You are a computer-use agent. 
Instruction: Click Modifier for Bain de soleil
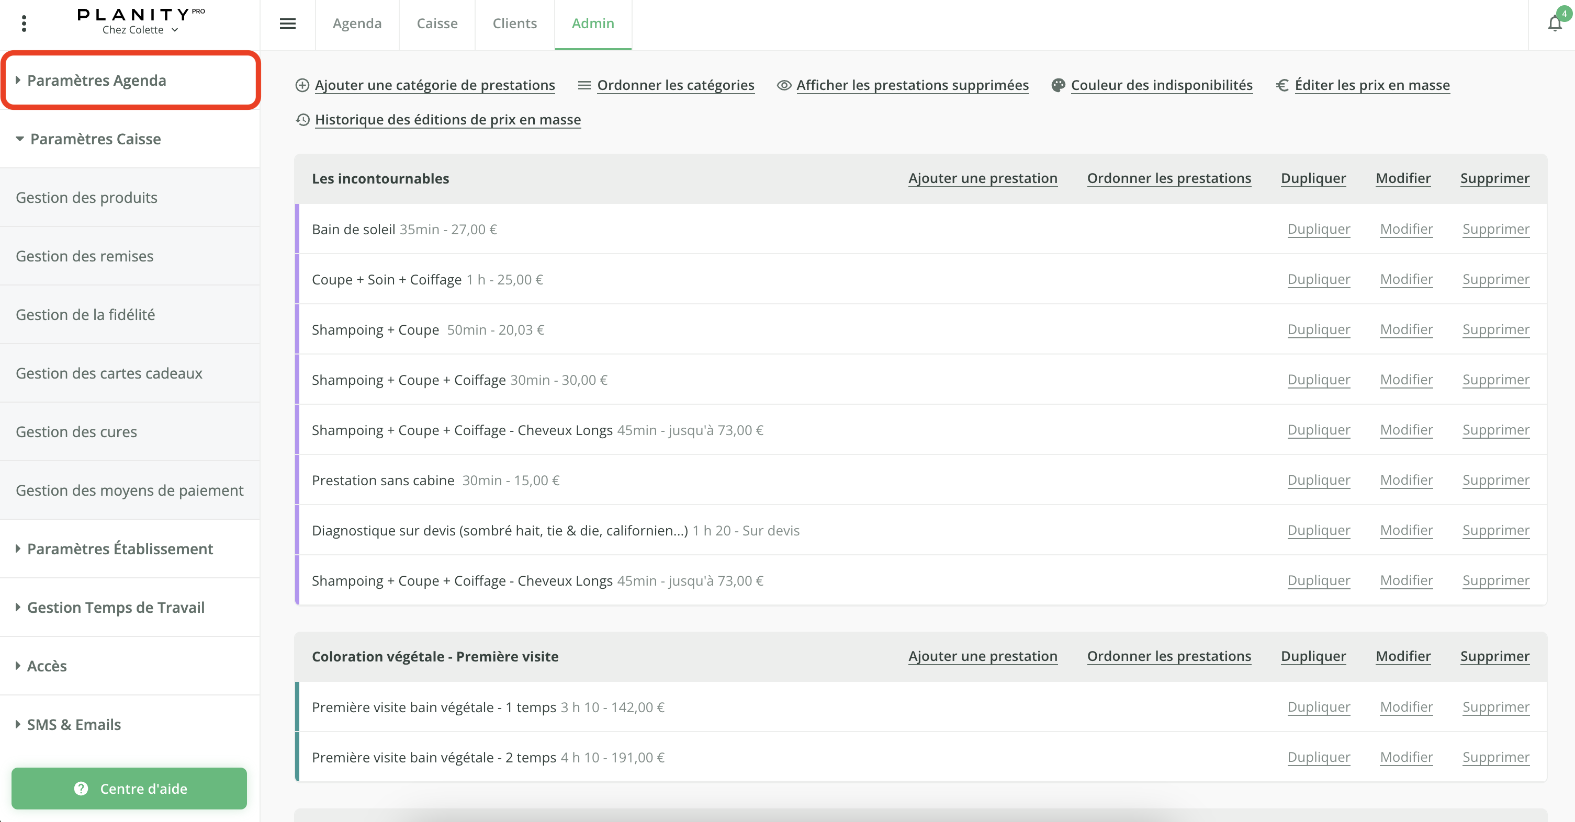pos(1407,229)
